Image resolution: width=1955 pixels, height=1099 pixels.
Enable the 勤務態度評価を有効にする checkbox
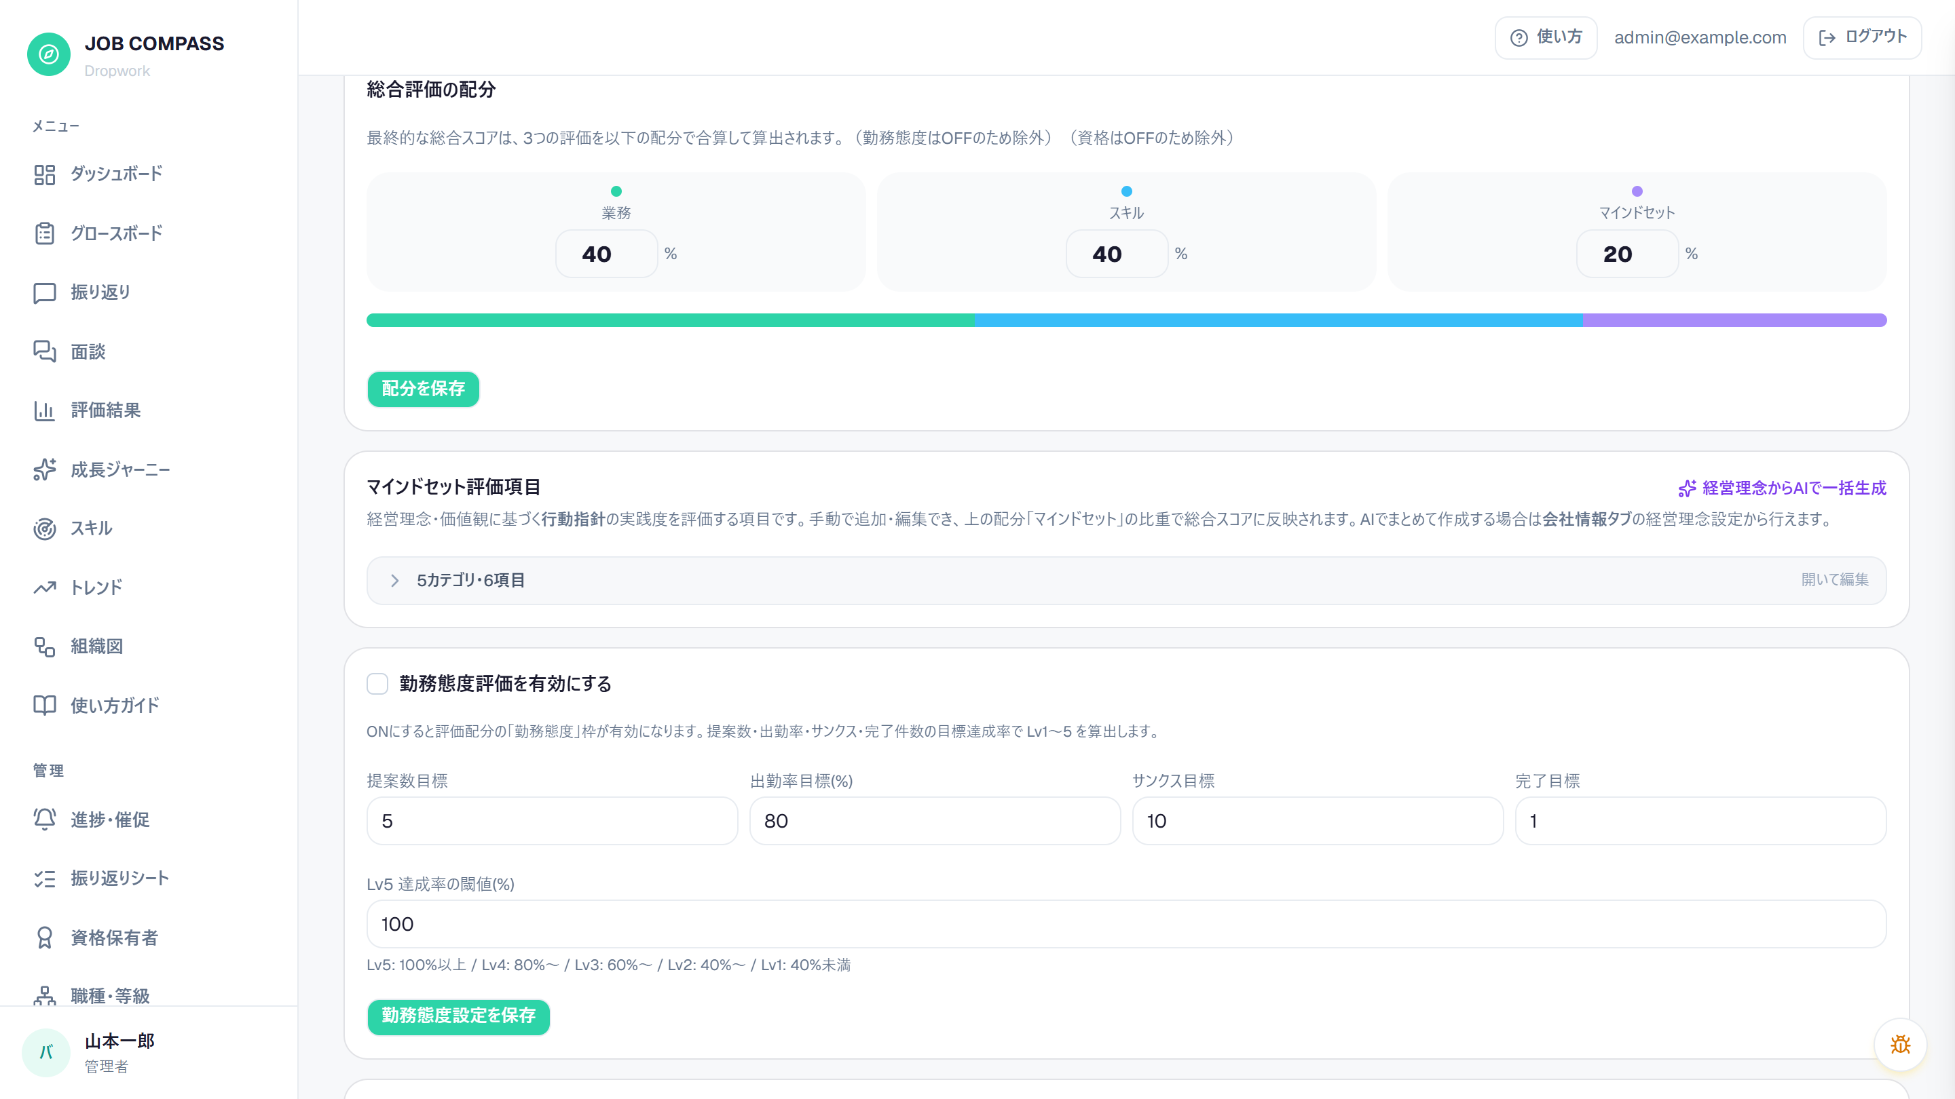click(377, 684)
